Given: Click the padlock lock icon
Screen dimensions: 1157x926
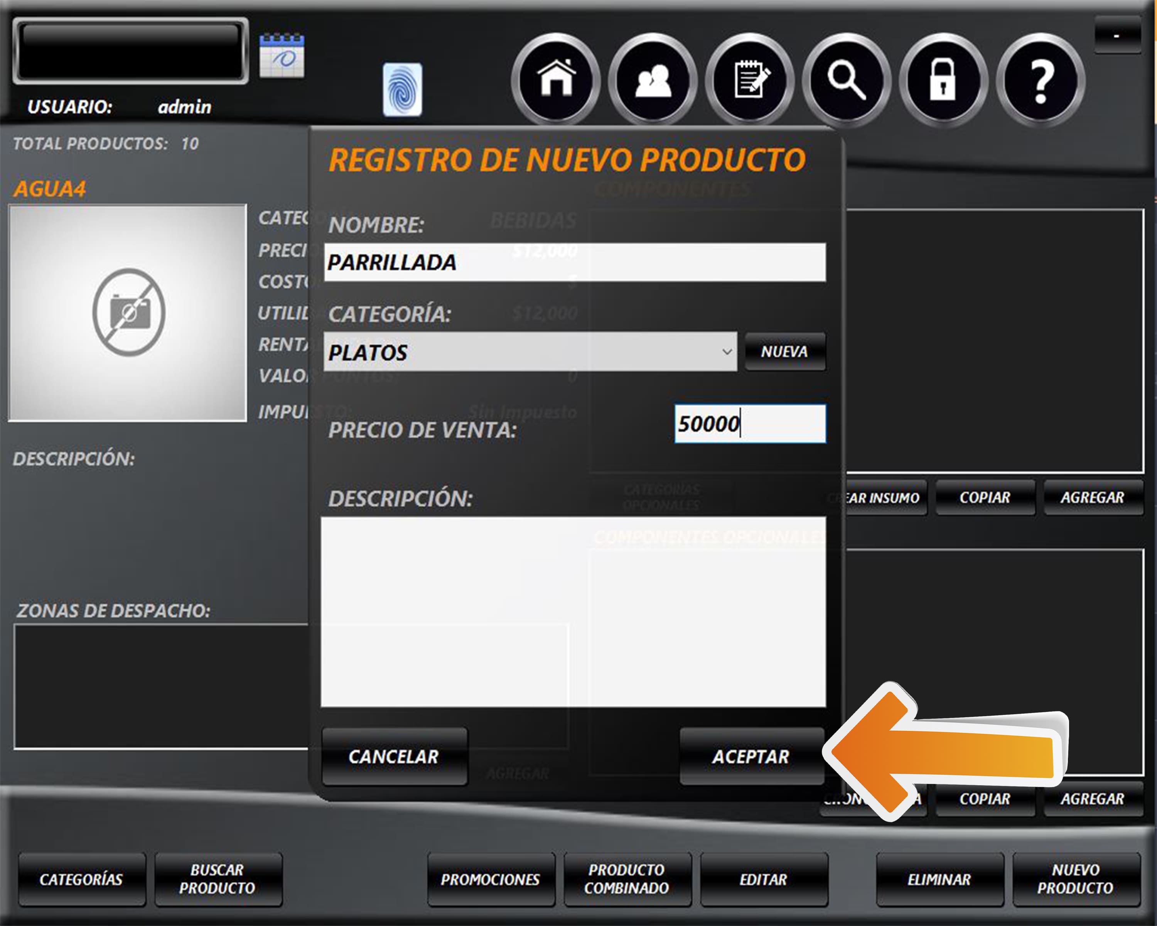Looking at the screenshot, I should (943, 80).
